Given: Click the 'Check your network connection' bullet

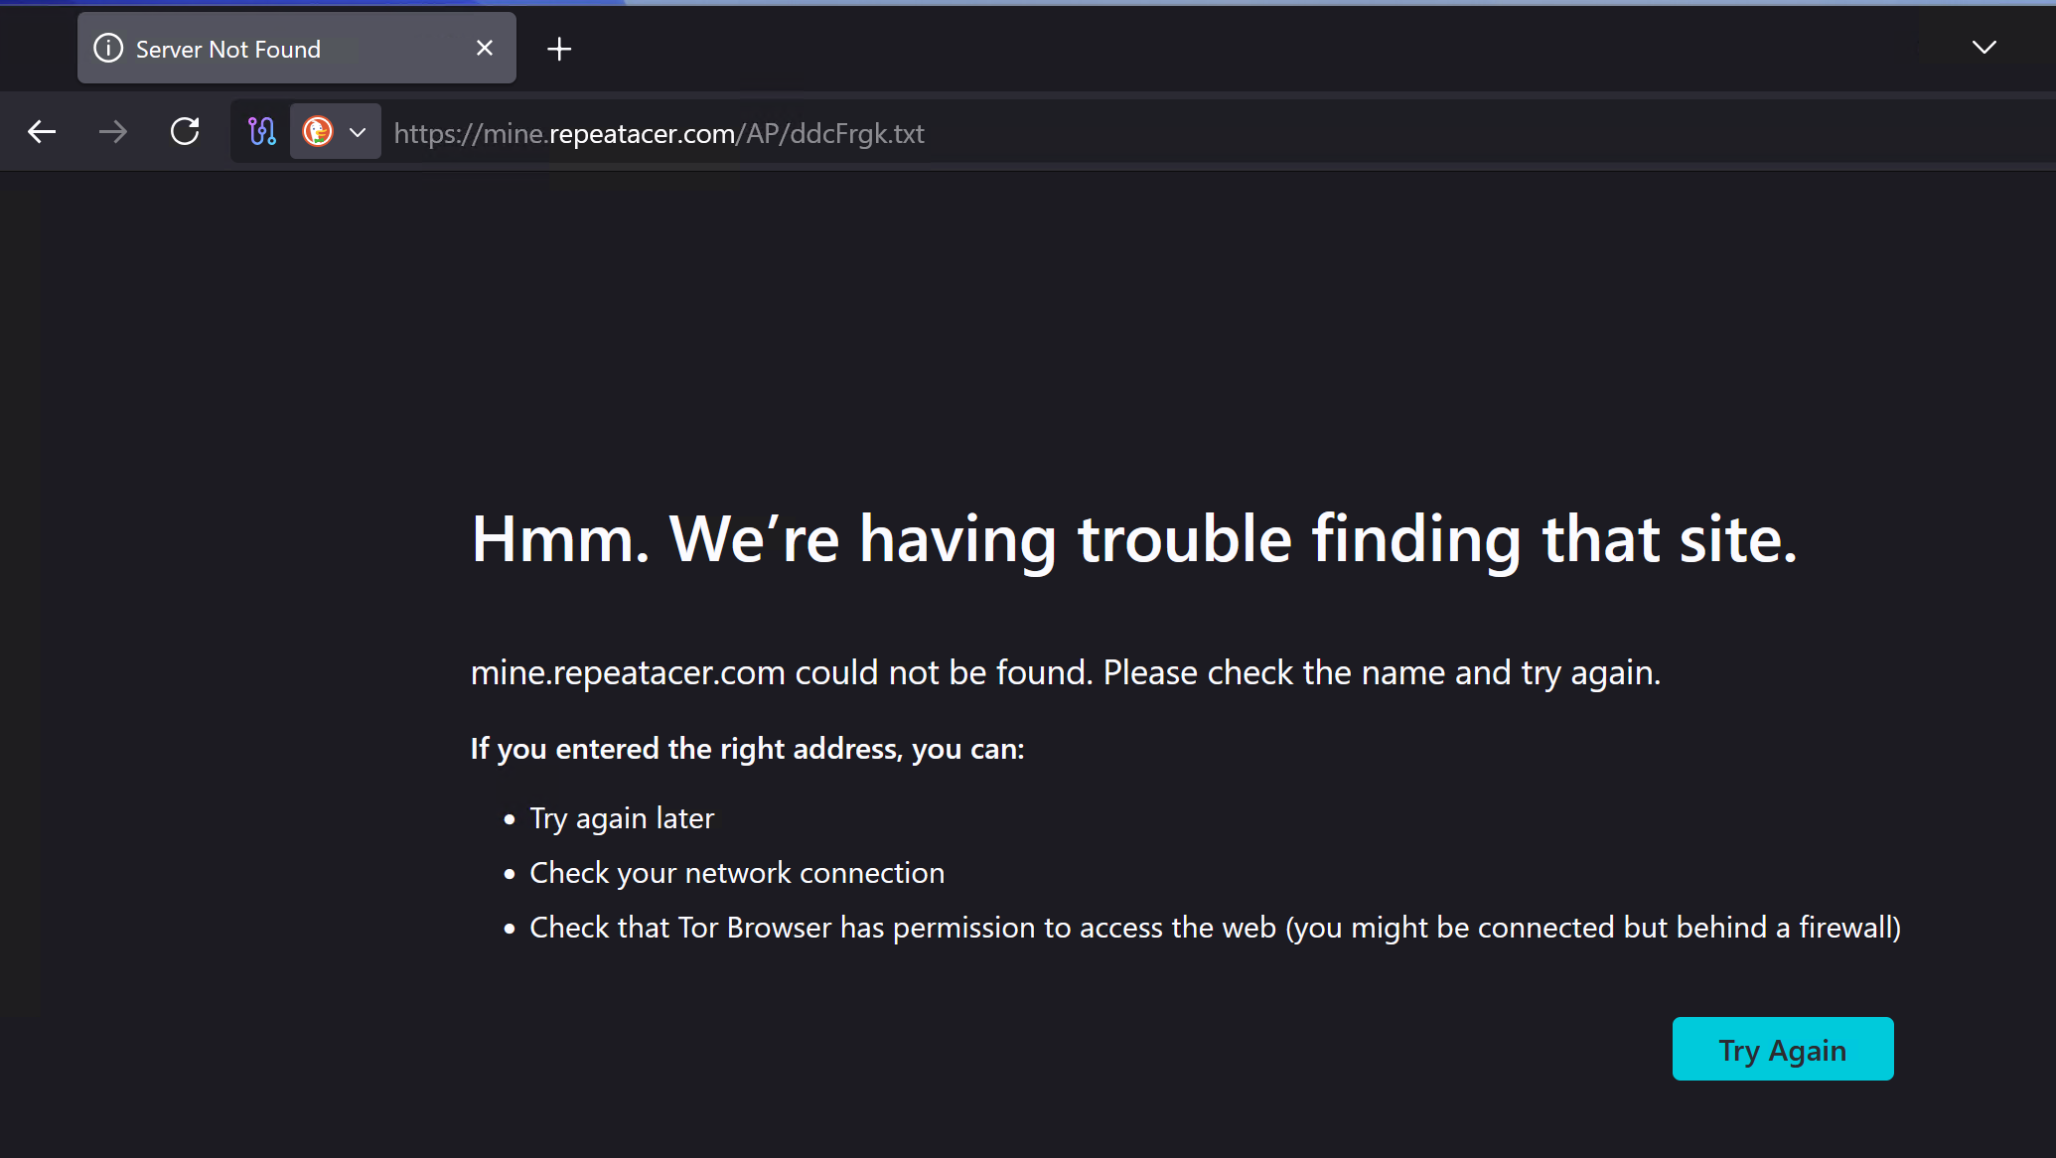Looking at the screenshot, I should (x=736, y=873).
